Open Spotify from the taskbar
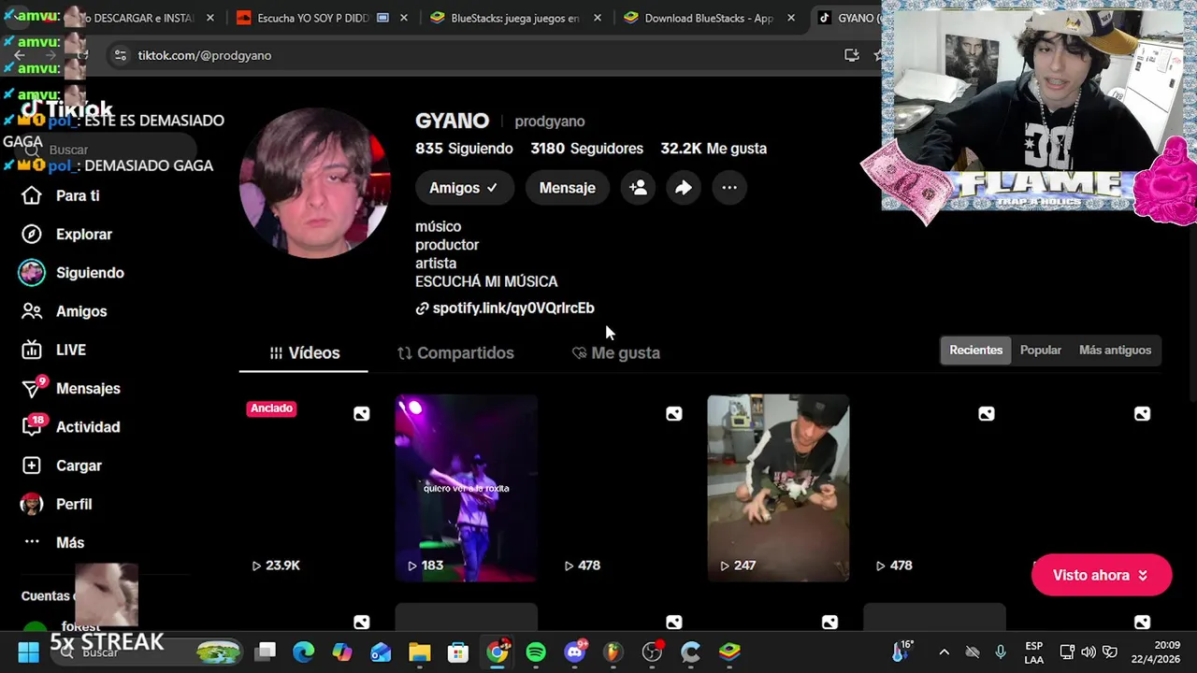1197x673 pixels. [x=536, y=652]
